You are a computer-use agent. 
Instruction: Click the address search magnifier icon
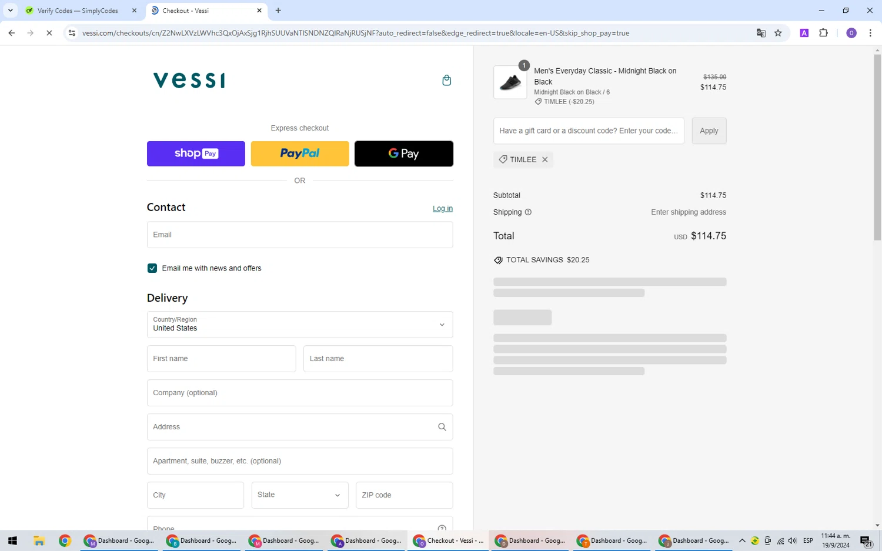click(x=442, y=427)
